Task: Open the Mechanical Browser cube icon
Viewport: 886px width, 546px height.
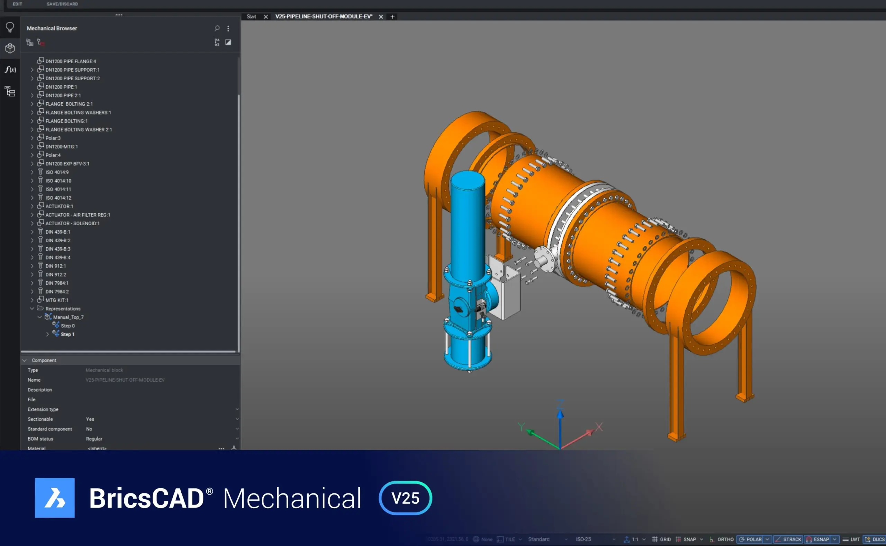Action: click(x=10, y=48)
